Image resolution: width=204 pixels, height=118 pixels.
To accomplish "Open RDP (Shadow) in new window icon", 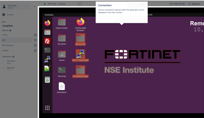I will tap(35, 45).
